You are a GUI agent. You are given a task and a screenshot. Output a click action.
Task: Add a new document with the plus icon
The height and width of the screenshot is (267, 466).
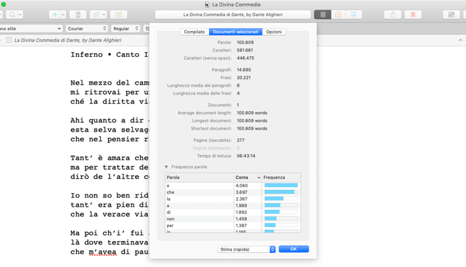pyautogui.click(x=55, y=15)
